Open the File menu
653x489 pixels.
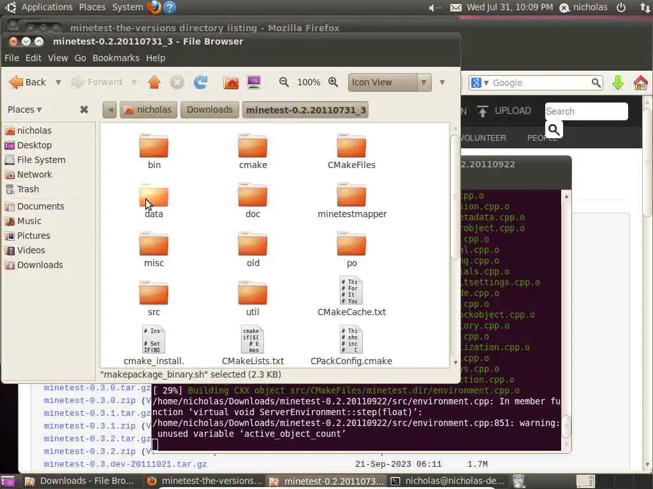11,58
